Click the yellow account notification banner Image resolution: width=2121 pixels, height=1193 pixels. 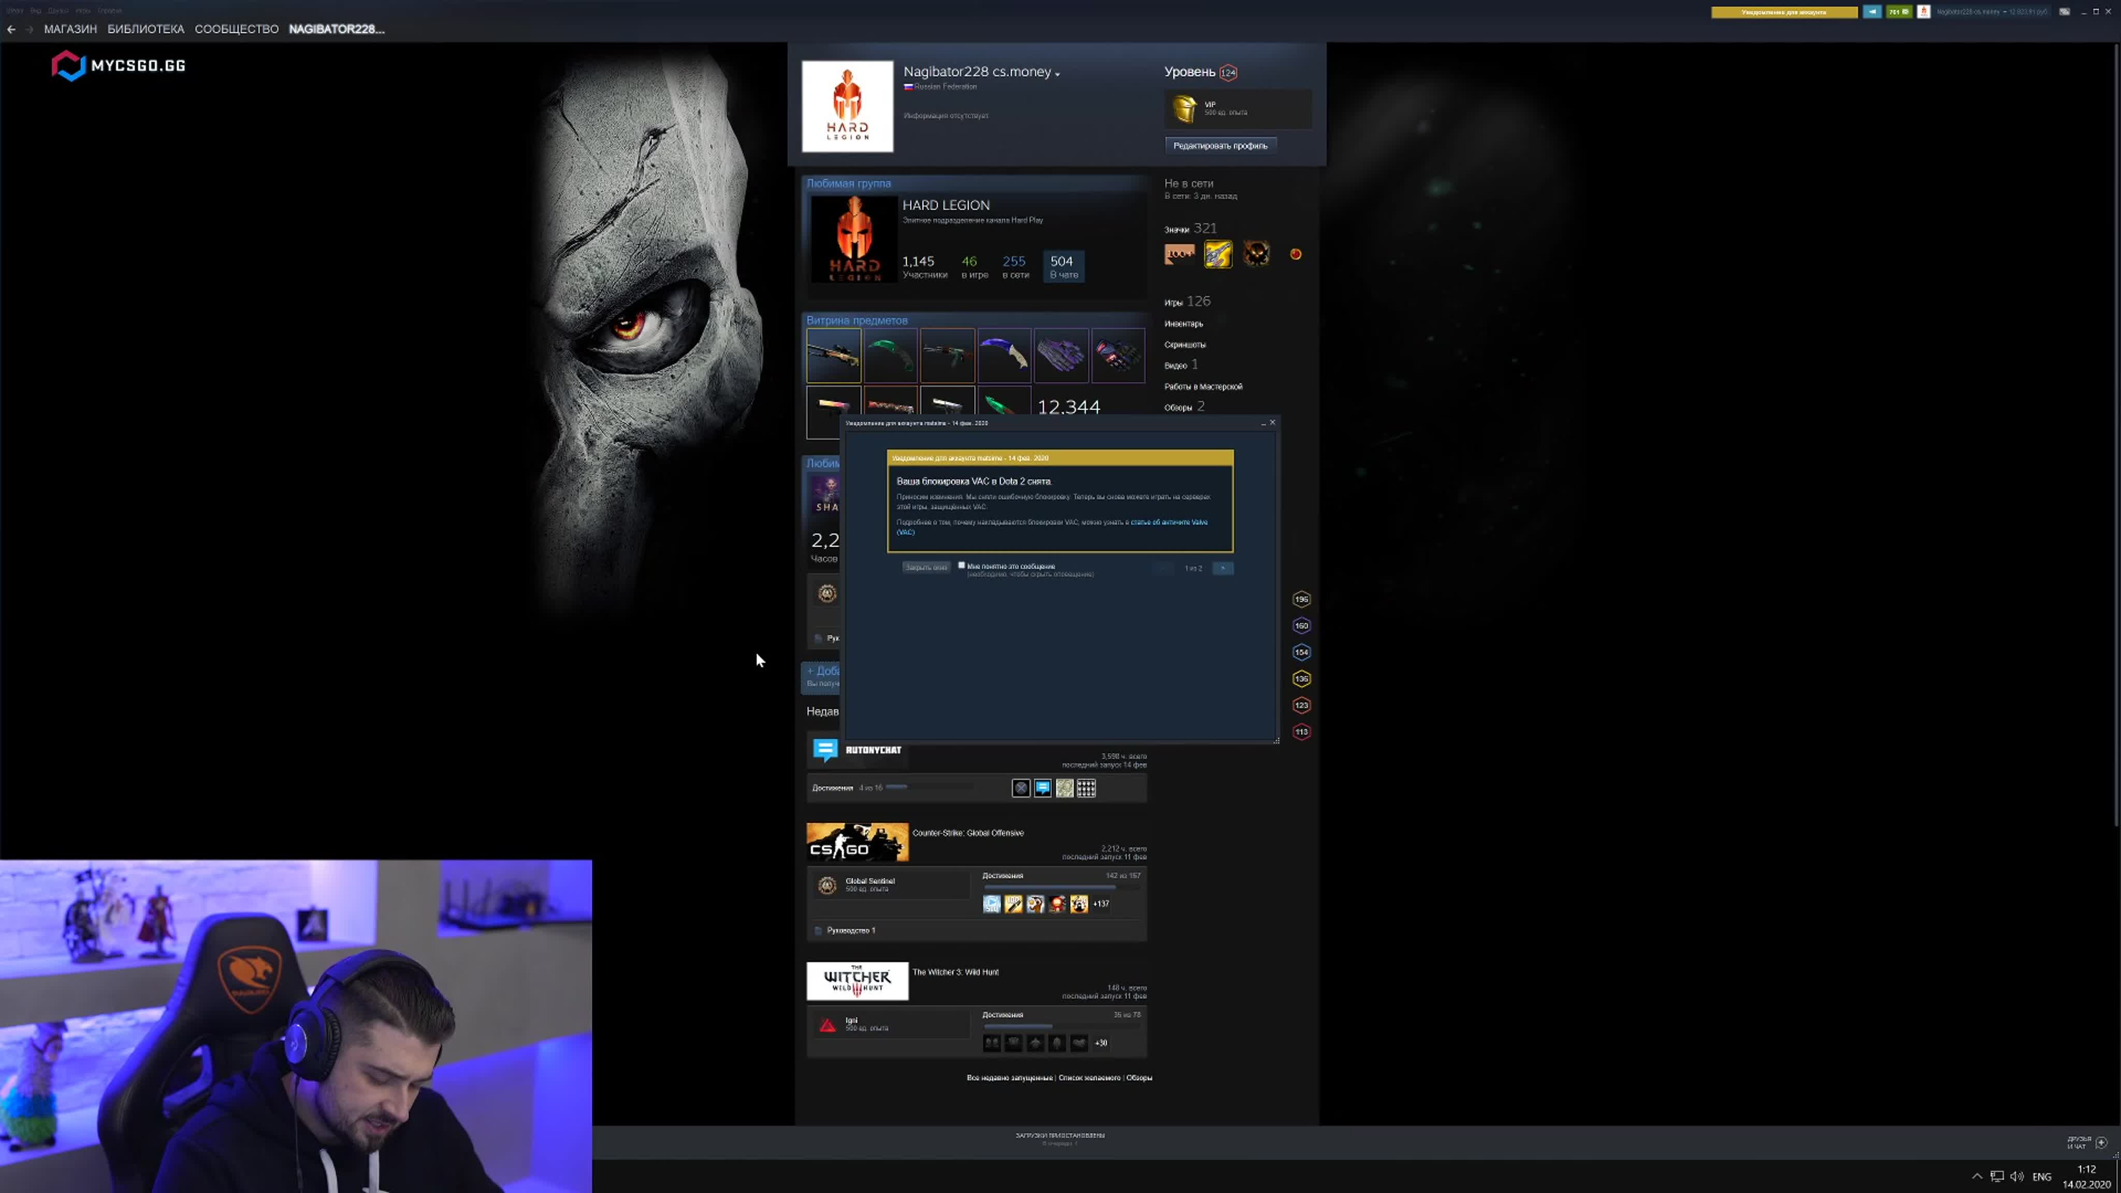point(1783,11)
